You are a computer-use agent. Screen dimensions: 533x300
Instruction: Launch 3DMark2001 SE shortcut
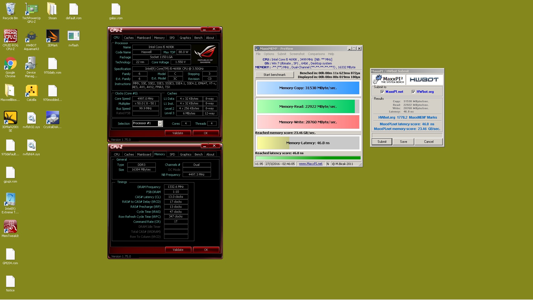[10, 122]
